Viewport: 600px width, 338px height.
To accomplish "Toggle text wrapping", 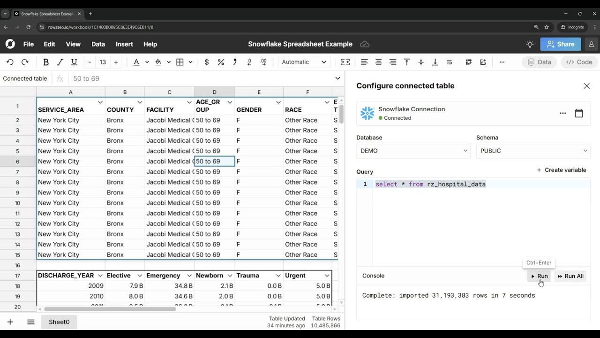I will point(450,62).
